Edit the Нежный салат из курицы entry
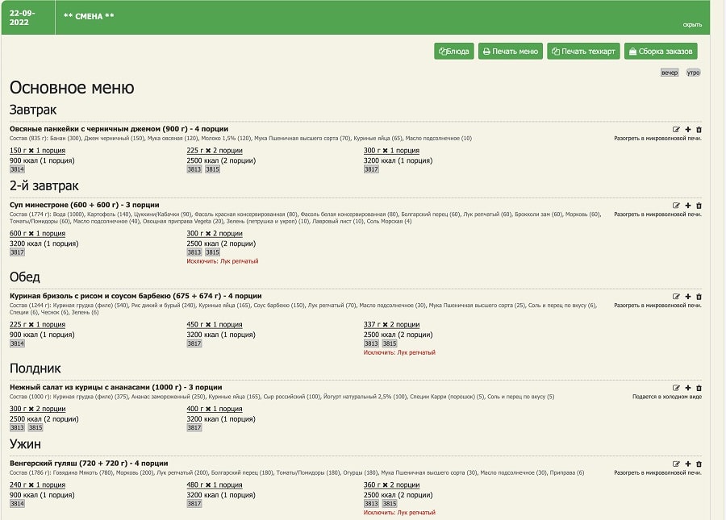 point(676,388)
